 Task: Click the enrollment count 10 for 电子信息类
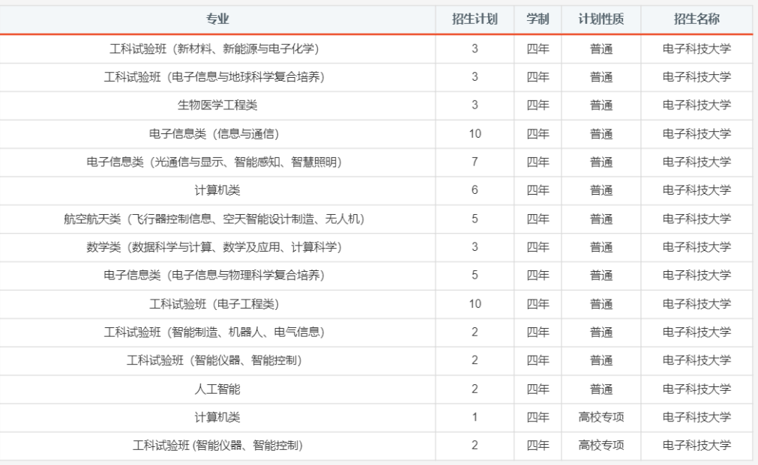click(x=474, y=133)
